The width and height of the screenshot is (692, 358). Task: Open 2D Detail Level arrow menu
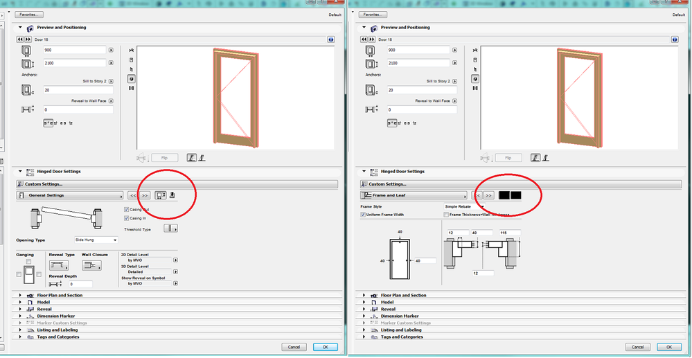(176, 260)
